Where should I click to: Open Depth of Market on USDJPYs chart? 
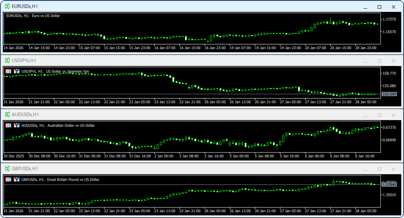[x=17, y=71]
